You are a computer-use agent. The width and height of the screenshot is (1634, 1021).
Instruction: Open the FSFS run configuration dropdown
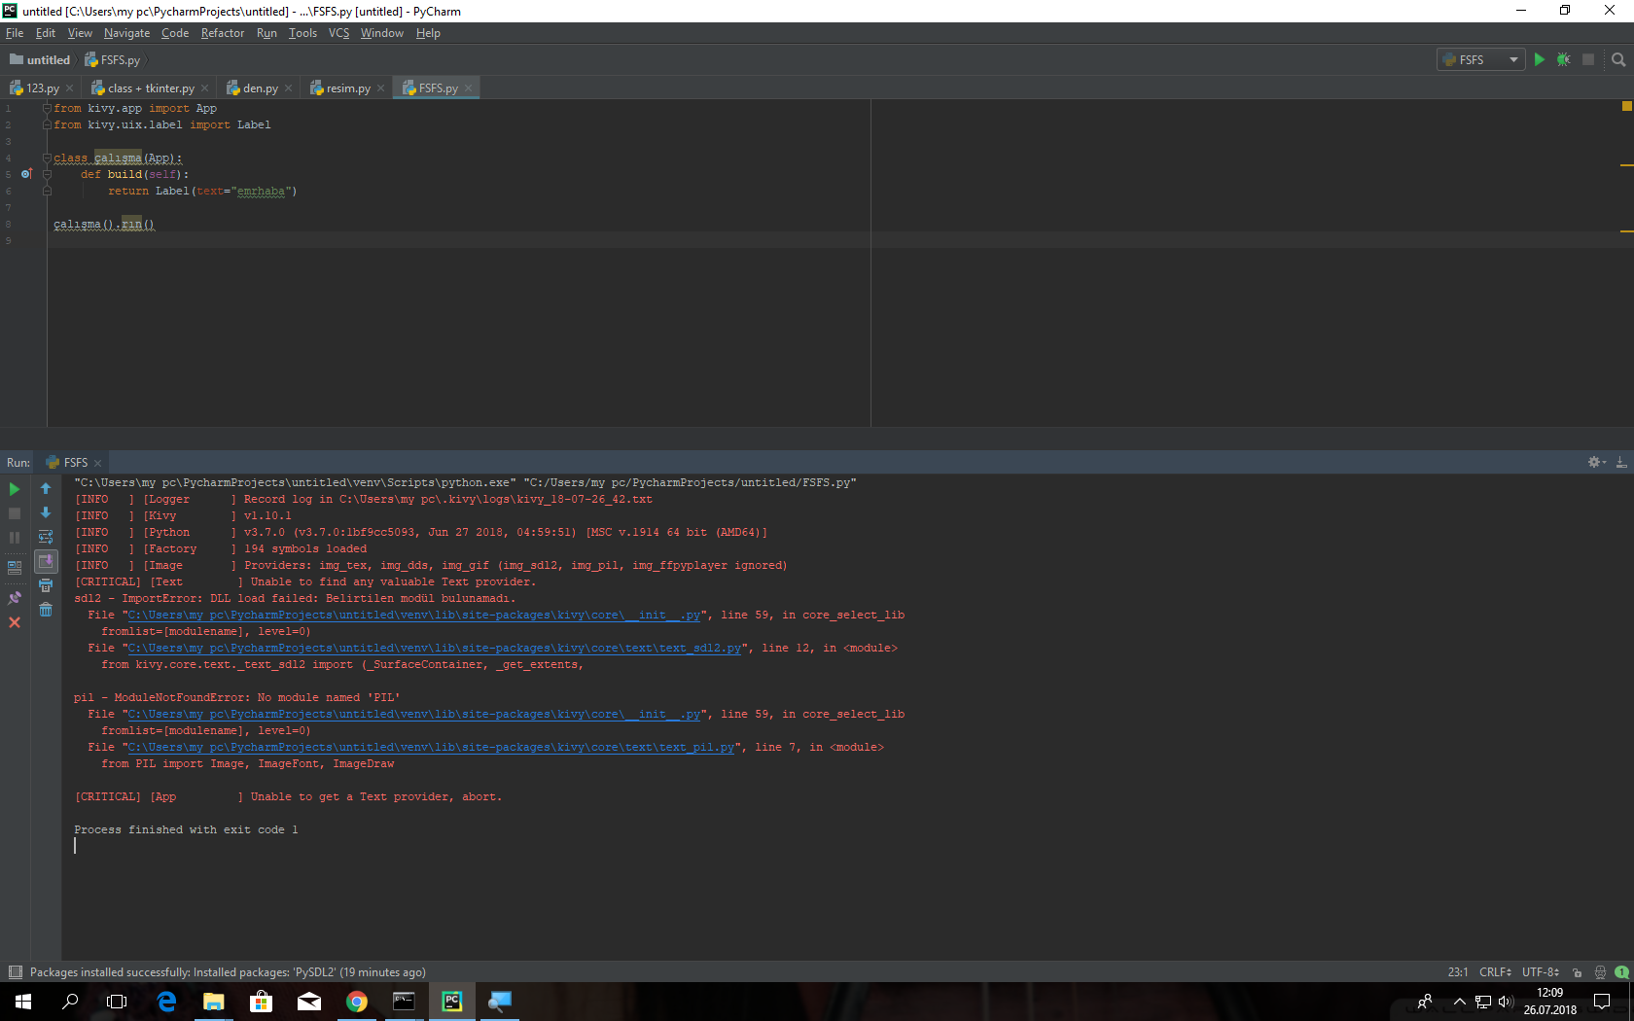pos(1480,60)
